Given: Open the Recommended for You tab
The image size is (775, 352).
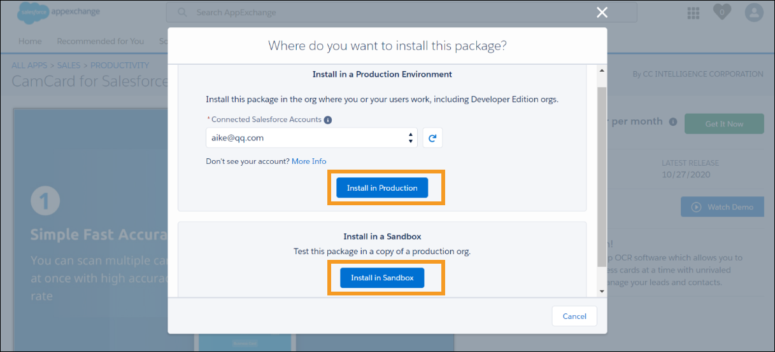Looking at the screenshot, I should click(x=101, y=41).
